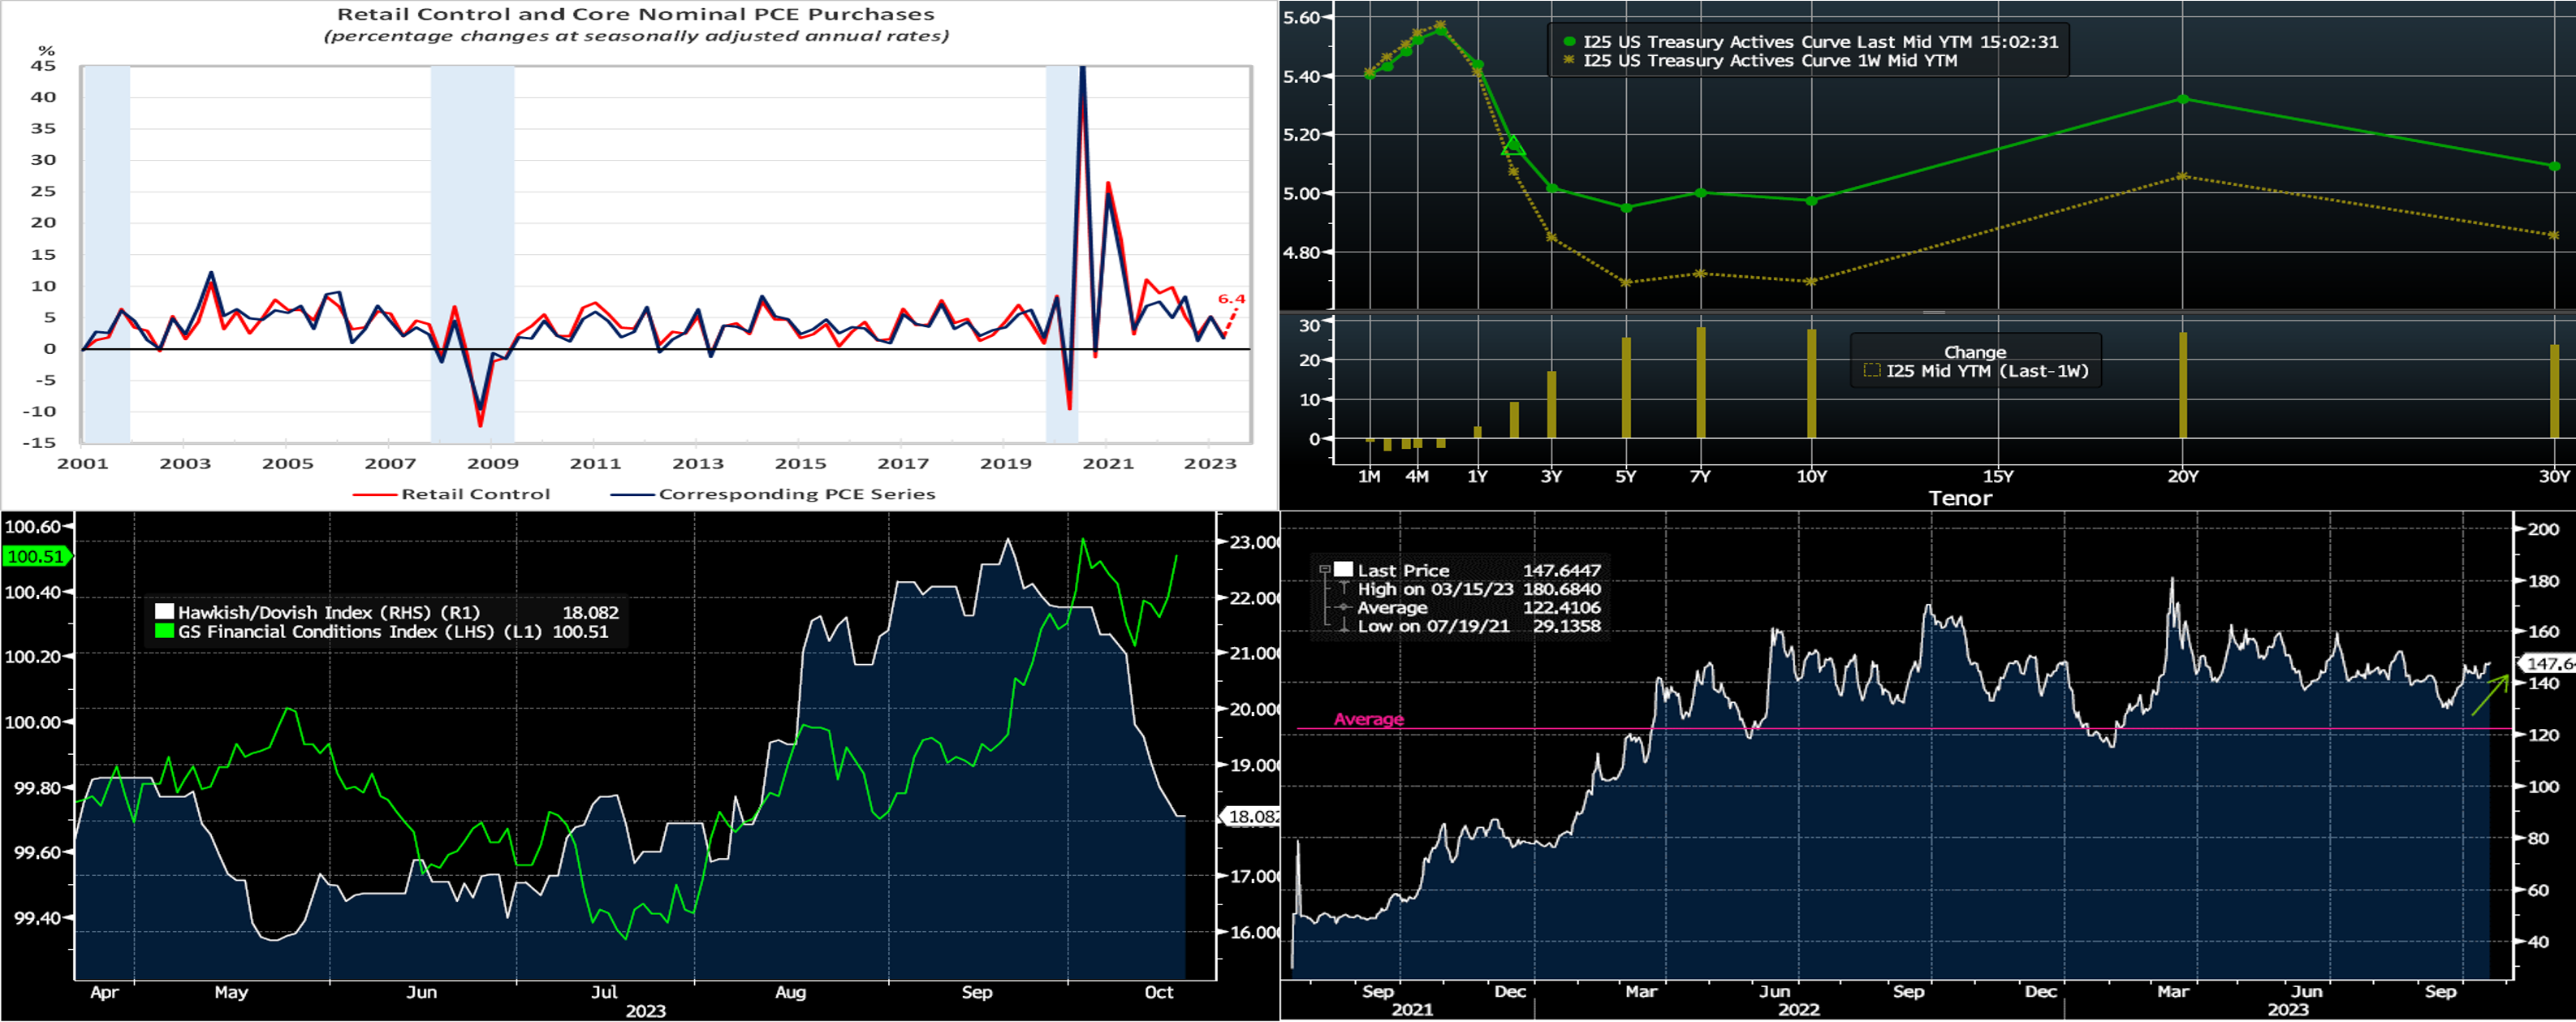Select the Average line icon in legend
The height and width of the screenshot is (1022, 2576).
click(x=1344, y=608)
